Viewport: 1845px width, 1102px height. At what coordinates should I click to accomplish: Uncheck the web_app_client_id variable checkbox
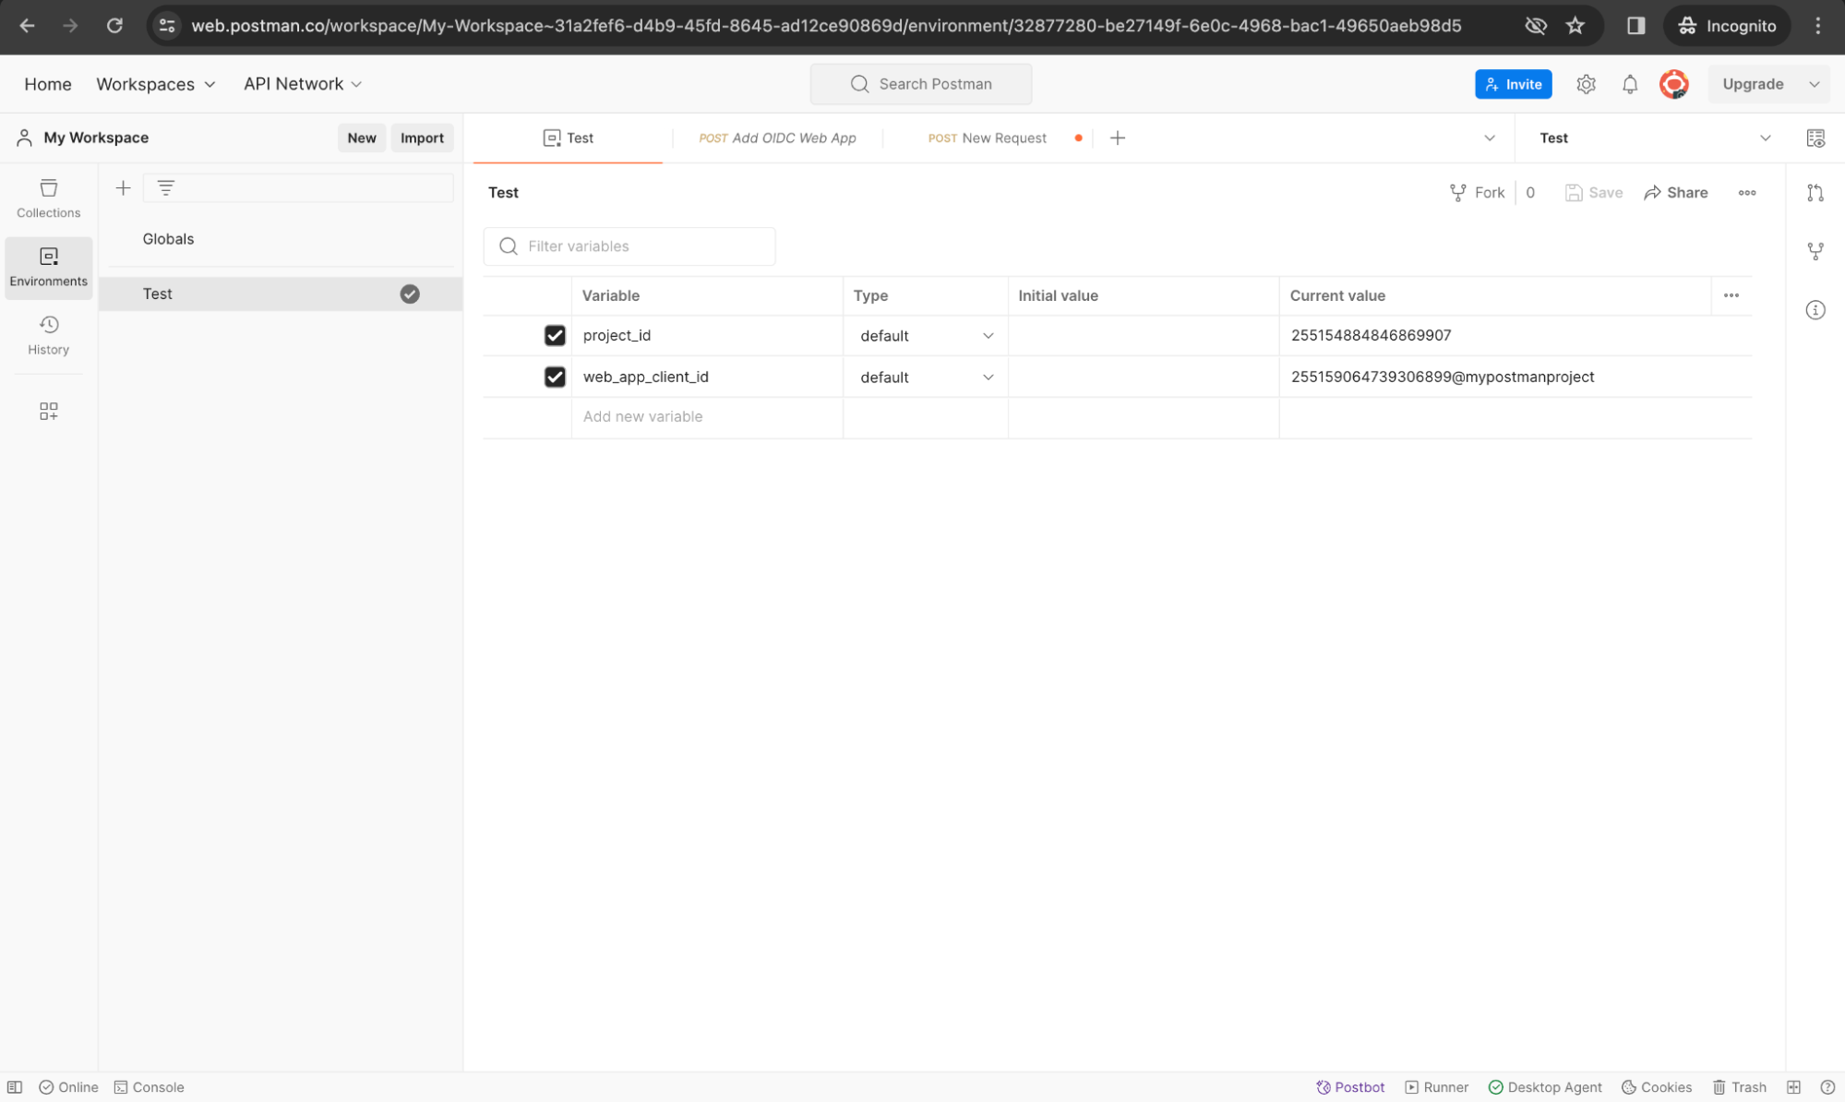(554, 377)
